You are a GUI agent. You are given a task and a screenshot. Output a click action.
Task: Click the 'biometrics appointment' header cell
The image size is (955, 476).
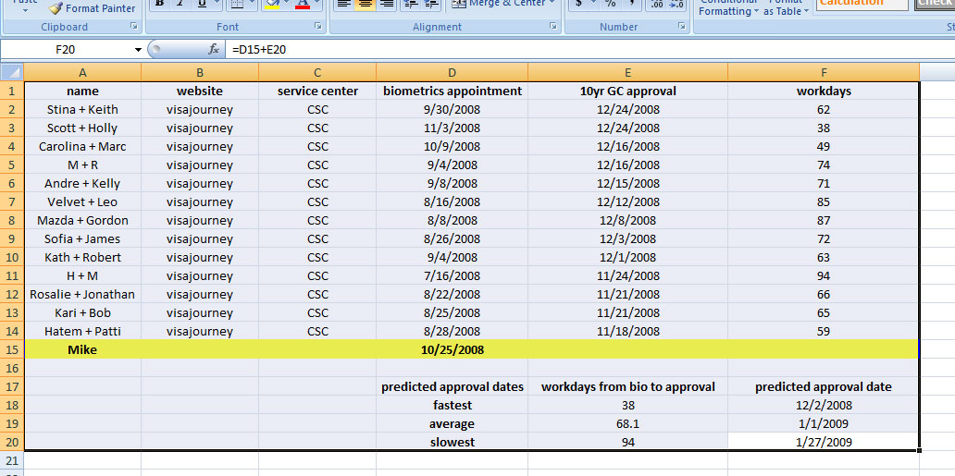coord(452,91)
